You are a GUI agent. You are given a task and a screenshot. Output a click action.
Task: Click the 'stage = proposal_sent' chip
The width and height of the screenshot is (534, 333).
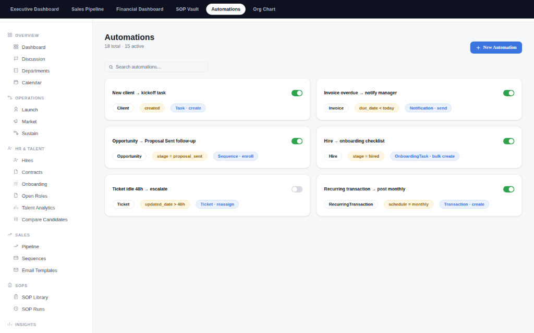(x=179, y=156)
